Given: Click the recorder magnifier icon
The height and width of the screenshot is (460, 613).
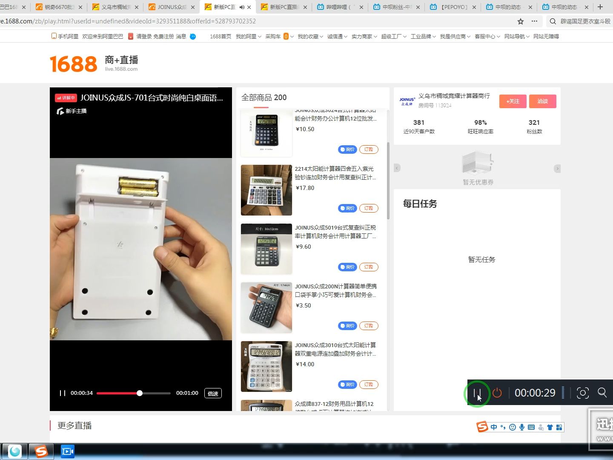Looking at the screenshot, I should click(602, 392).
